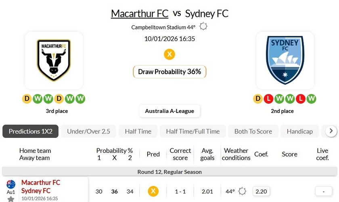This screenshot has height=202, width=339.
Task: Toggle the favorite star for this match
Action: click(11, 199)
